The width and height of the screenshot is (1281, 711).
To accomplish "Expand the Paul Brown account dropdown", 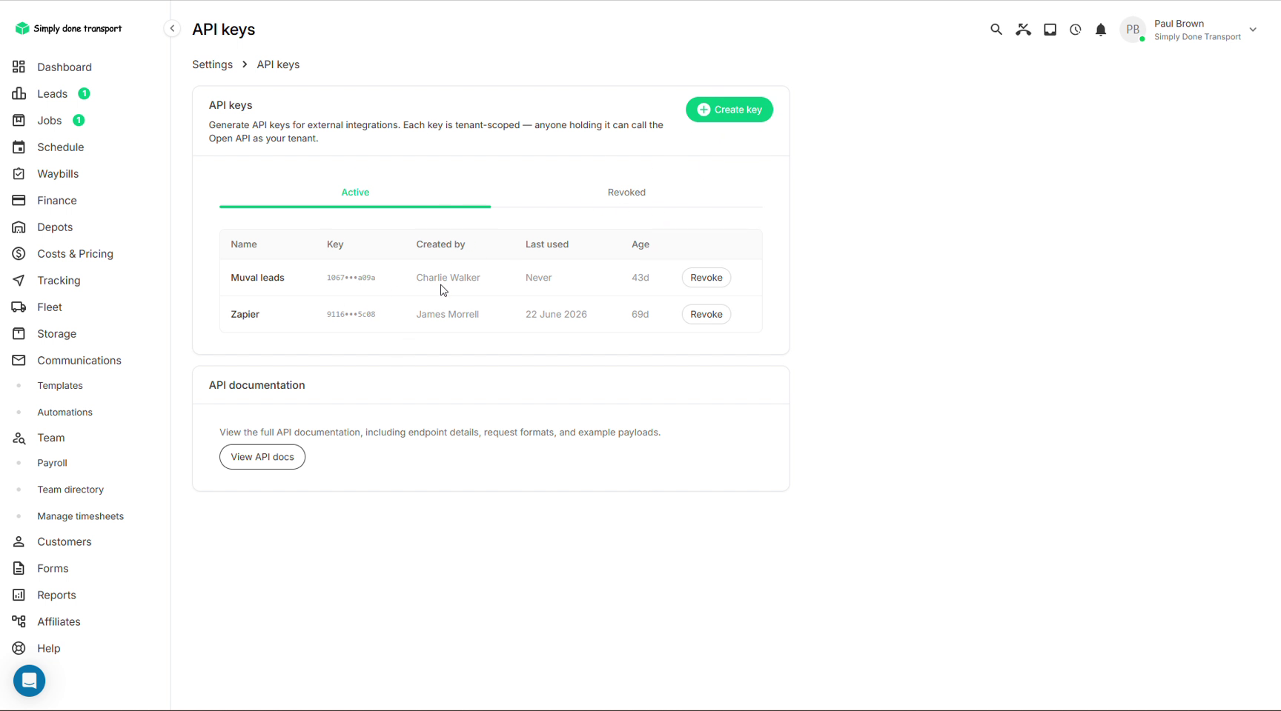I will coord(1253,30).
